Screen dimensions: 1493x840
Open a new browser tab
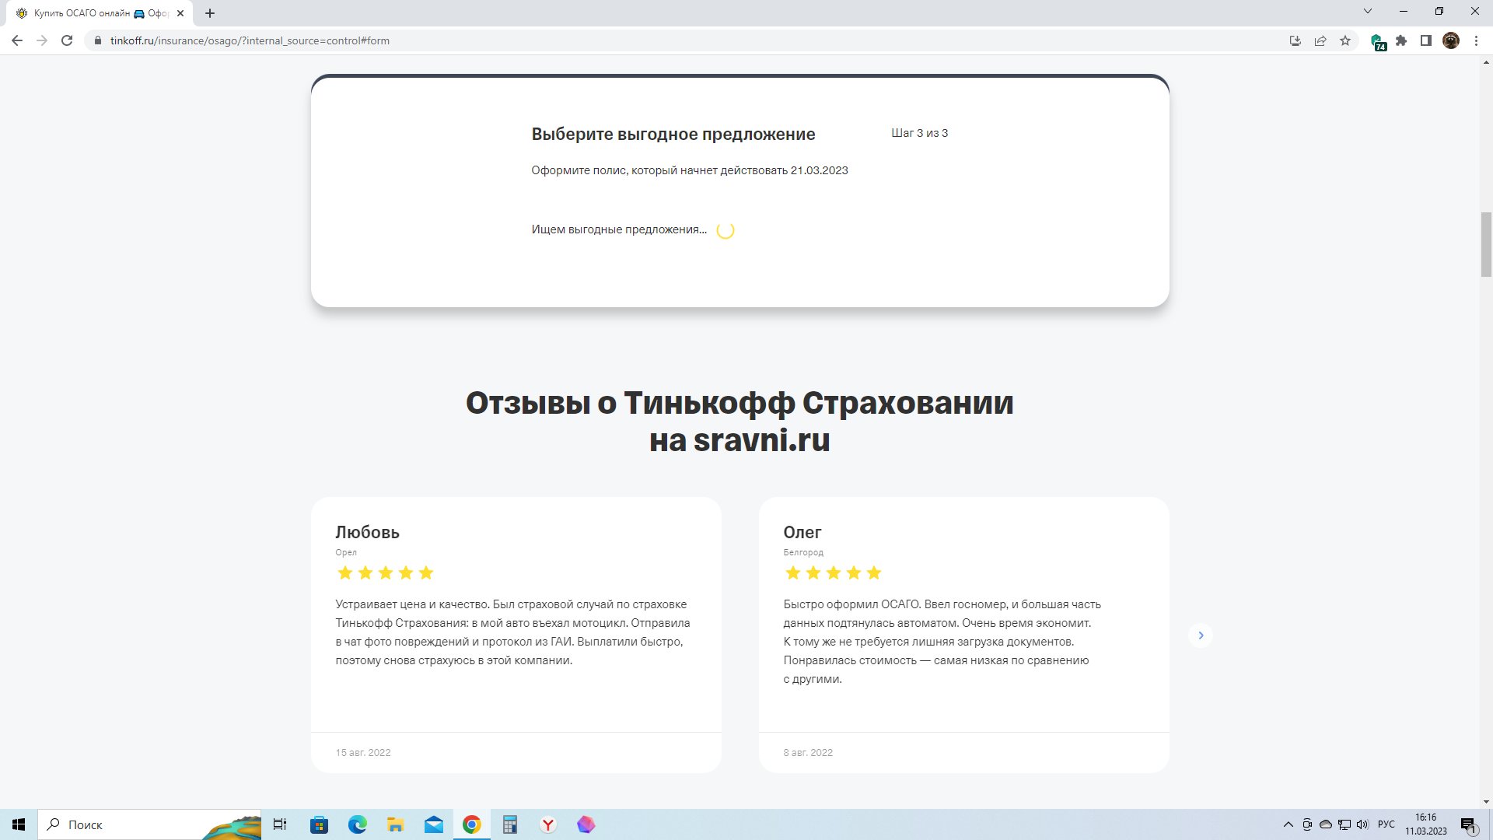click(210, 13)
